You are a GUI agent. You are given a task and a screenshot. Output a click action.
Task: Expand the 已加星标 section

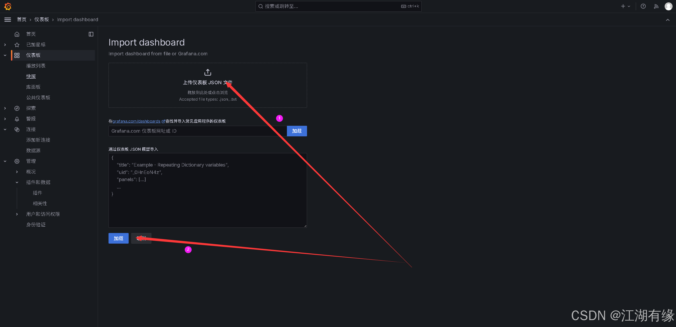point(5,45)
